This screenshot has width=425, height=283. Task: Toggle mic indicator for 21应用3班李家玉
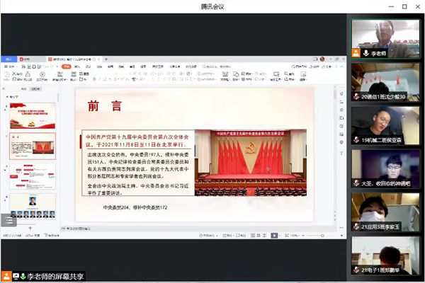(356, 226)
